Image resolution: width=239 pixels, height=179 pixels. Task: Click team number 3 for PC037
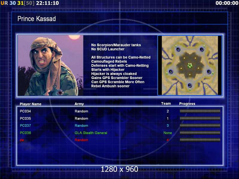pos(168,126)
